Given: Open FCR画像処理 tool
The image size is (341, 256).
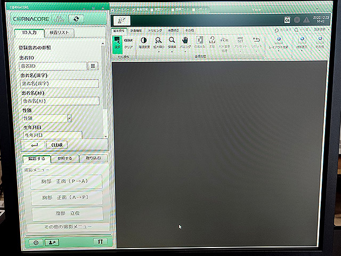Looking at the screenshot, I should tap(224, 44).
